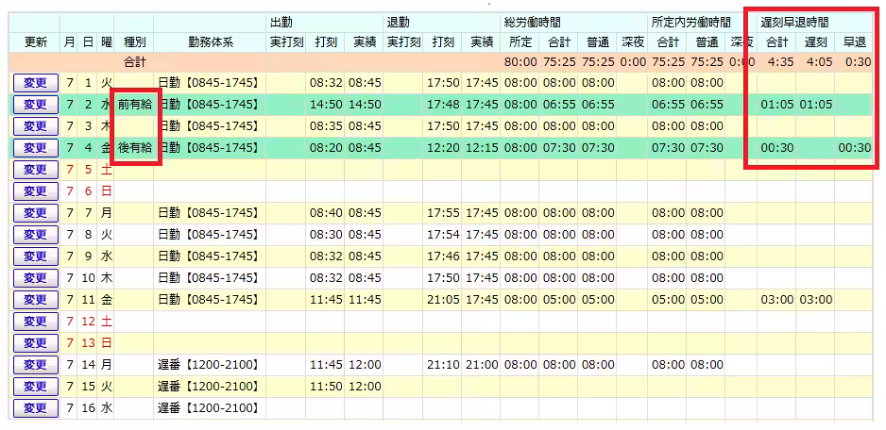Click 変更 for Sunday July 6
886x430 pixels.
pos(35,191)
